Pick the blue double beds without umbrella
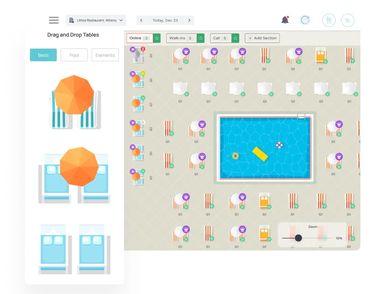 click(74, 249)
